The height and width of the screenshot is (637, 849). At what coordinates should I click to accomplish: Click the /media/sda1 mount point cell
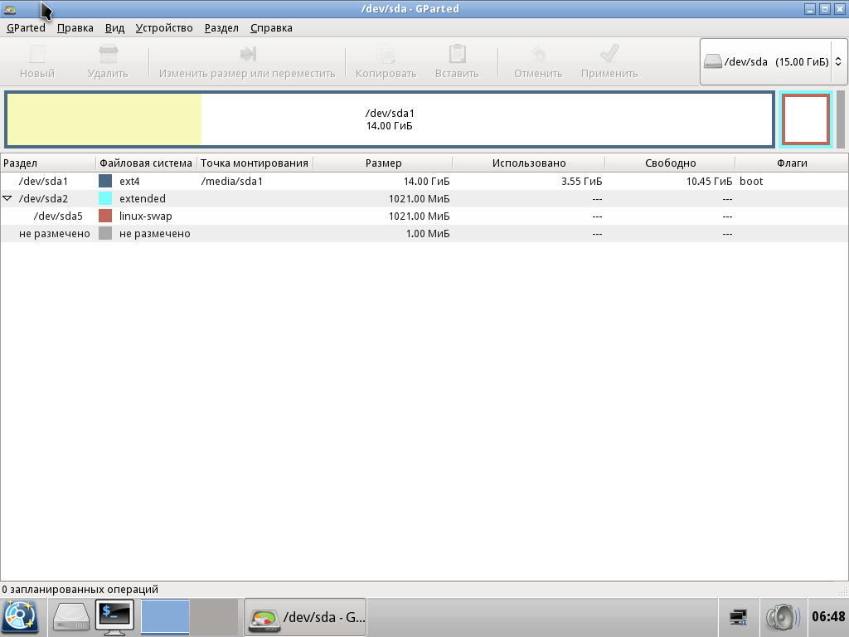232,182
